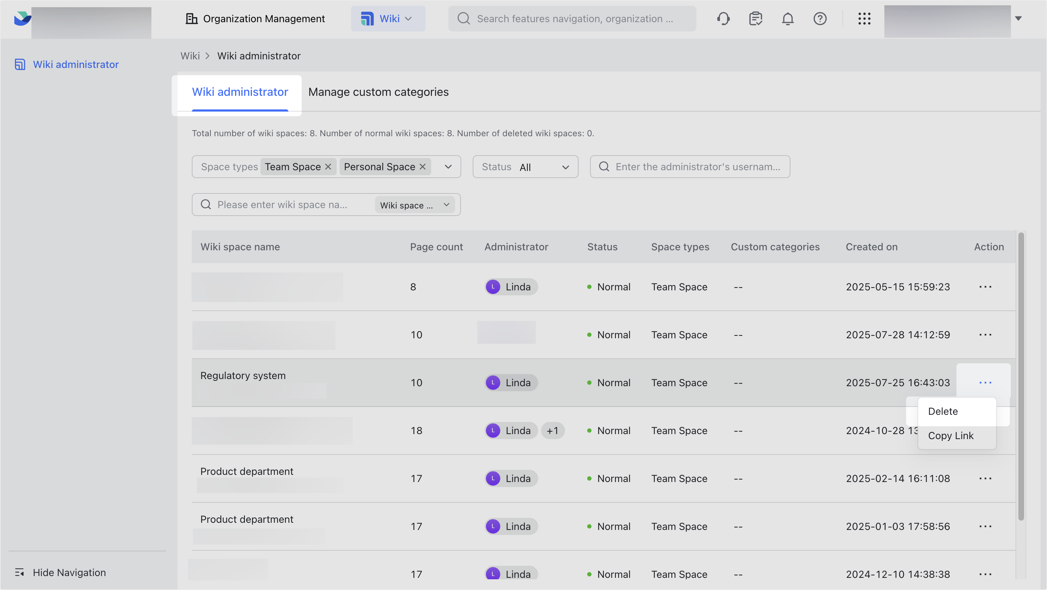
Task: Open the app grid launcher icon
Action: 864,19
